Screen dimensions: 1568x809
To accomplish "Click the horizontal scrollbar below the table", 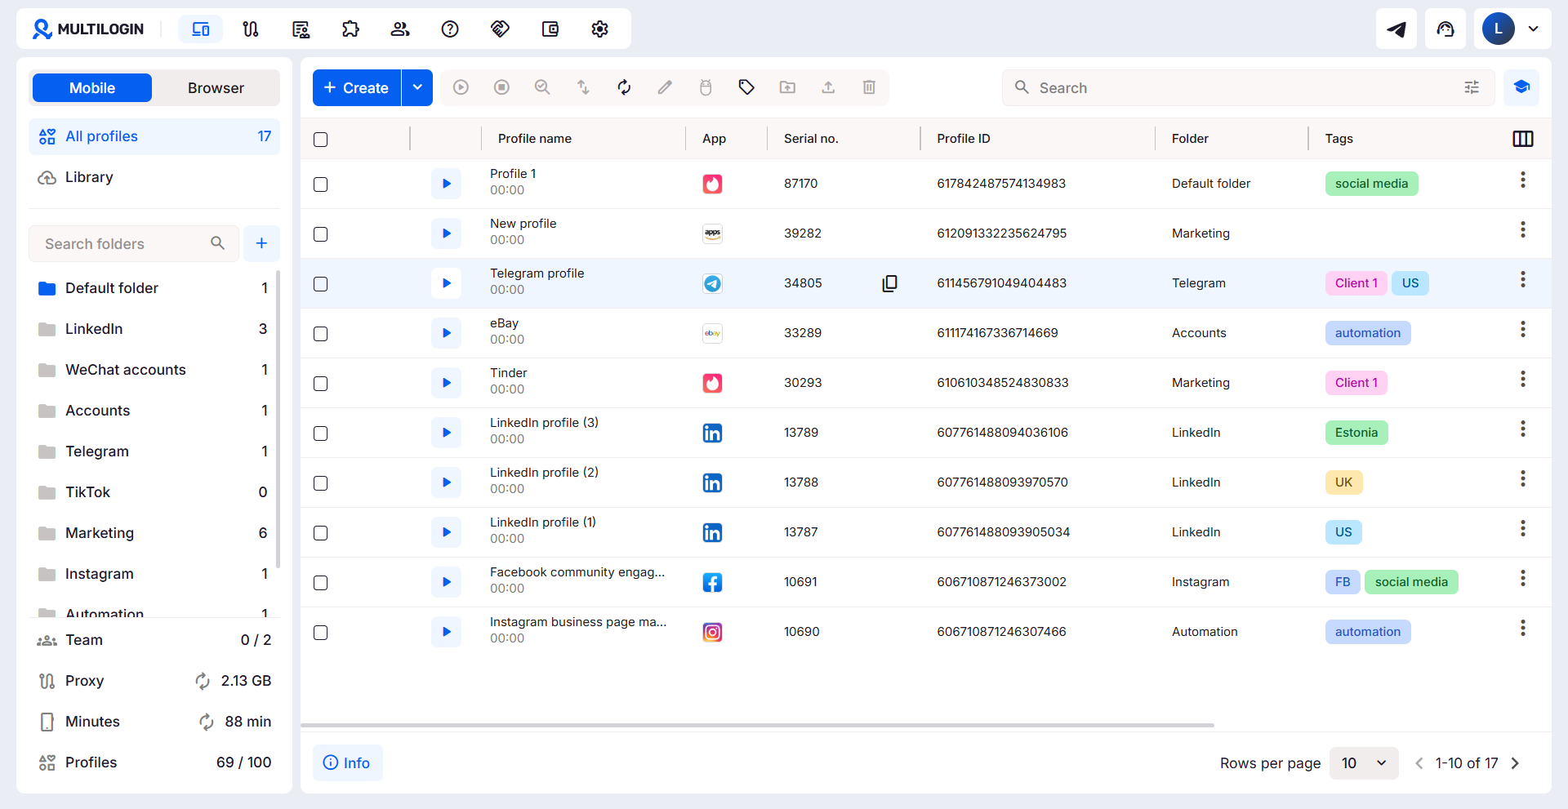I will click(x=757, y=725).
